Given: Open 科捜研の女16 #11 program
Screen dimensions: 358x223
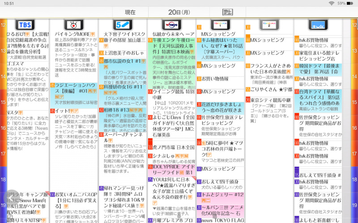Looking at the screenshot, I should [123, 95].
